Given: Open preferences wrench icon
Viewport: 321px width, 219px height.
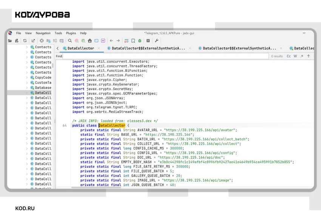Looking at the screenshot, I should pos(157,41).
